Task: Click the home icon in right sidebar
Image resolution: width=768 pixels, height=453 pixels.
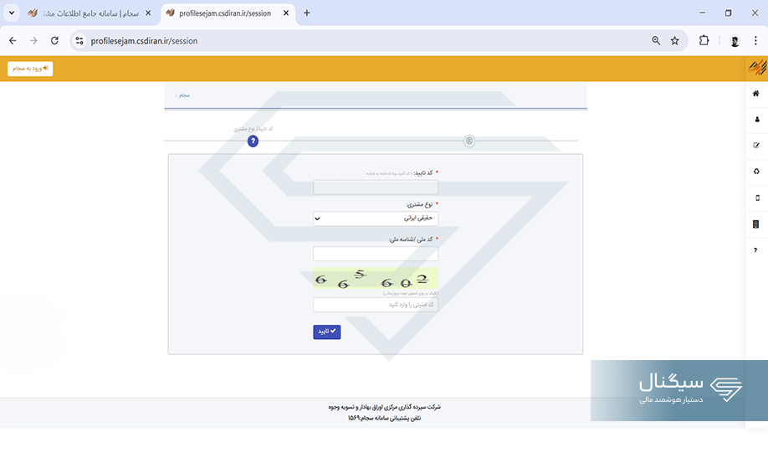Action: 756,93
